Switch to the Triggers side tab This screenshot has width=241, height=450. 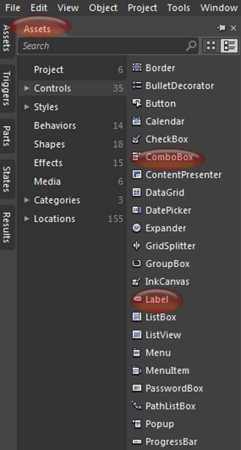(x=7, y=88)
